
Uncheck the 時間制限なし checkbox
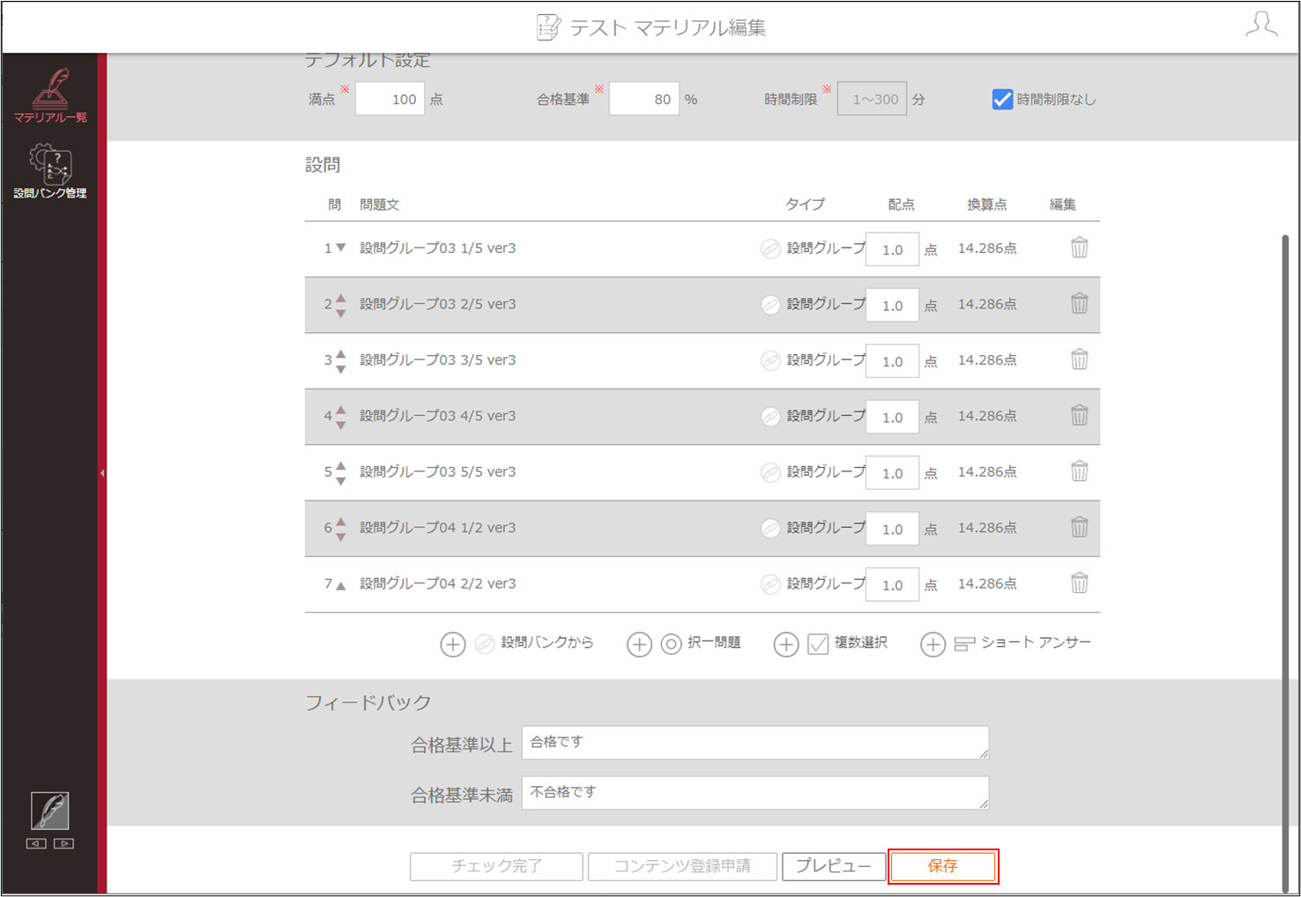pyautogui.click(x=1002, y=100)
